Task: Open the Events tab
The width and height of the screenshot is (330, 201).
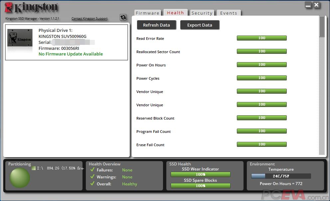Action: 229,13
